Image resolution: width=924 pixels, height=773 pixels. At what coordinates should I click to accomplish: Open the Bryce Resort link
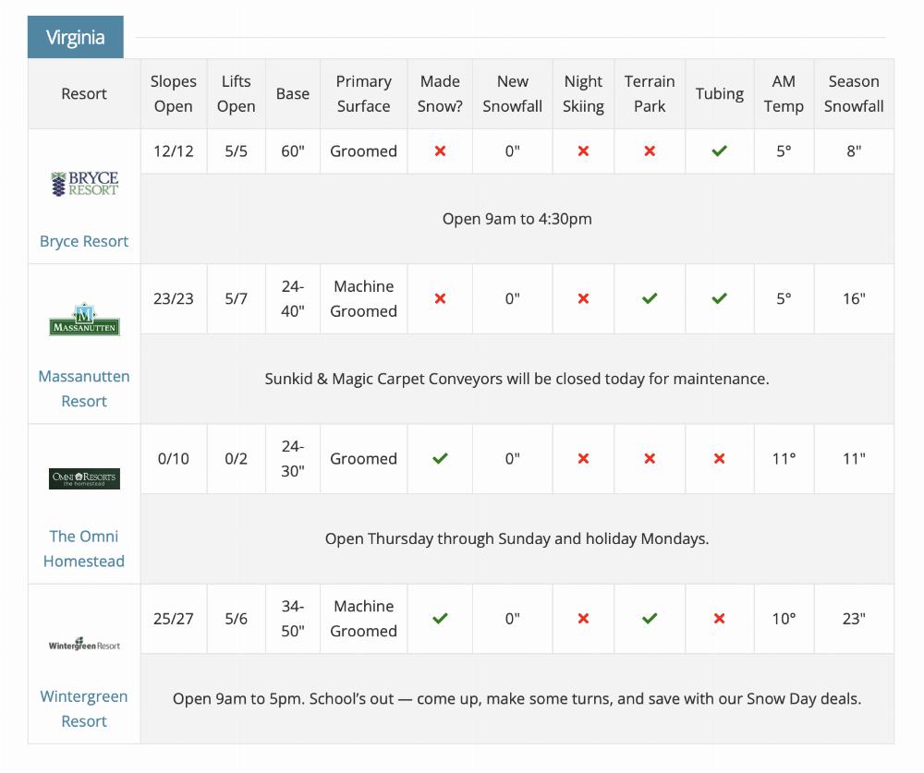pyautogui.click(x=84, y=241)
